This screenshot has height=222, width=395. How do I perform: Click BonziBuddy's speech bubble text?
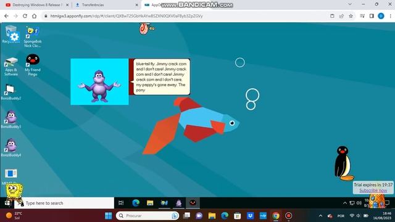(x=162, y=76)
